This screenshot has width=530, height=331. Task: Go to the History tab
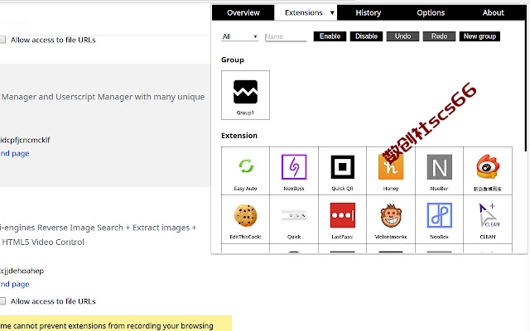coord(368,13)
